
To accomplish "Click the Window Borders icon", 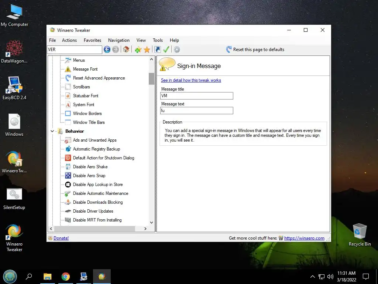I will coord(68,114).
